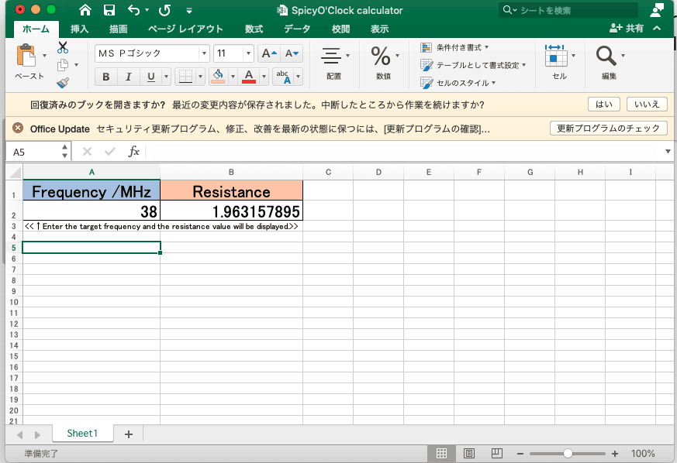The width and height of the screenshot is (677, 463).
Task: Open the セル cells menu
Action: [x=560, y=63]
